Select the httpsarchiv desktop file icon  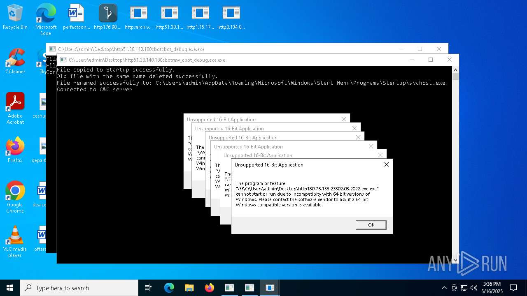138,17
